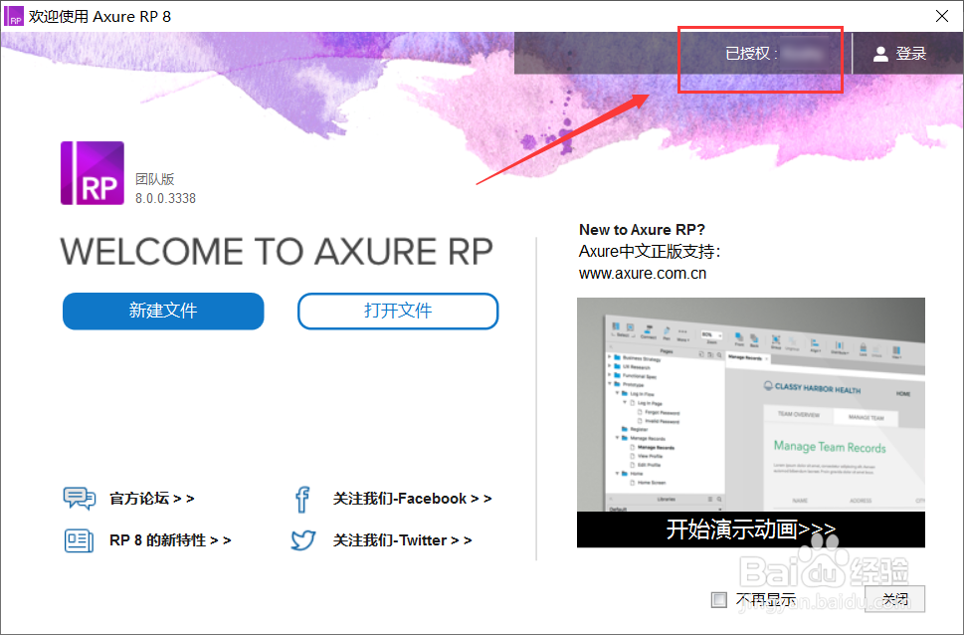
Task: Open the RP 8 的新特性 link
Action: 170,540
